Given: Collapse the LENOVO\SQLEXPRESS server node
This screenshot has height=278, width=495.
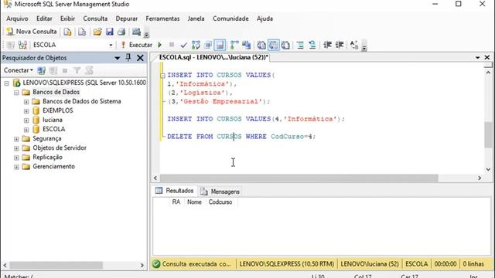Looking at the screenshot, I should [6, 83].
